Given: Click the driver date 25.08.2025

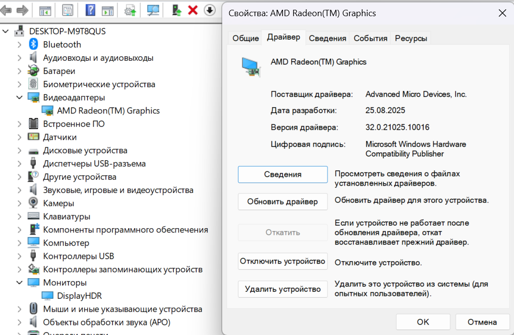Looking at the screenshot, I should pyautogui.click(x=385, y=110).
